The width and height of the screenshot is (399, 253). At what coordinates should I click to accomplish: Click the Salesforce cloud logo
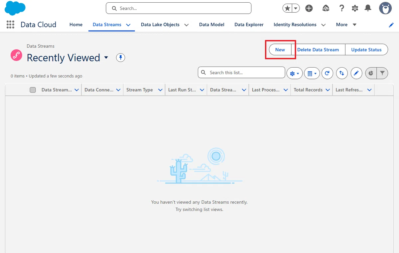point(15,8)
